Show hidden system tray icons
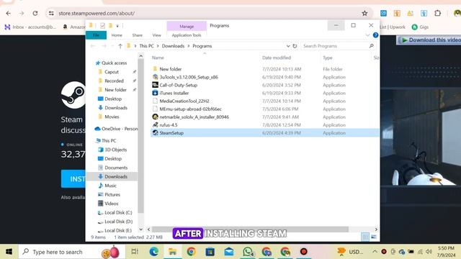The image size is (461, 259). click(x=375, y=252)
